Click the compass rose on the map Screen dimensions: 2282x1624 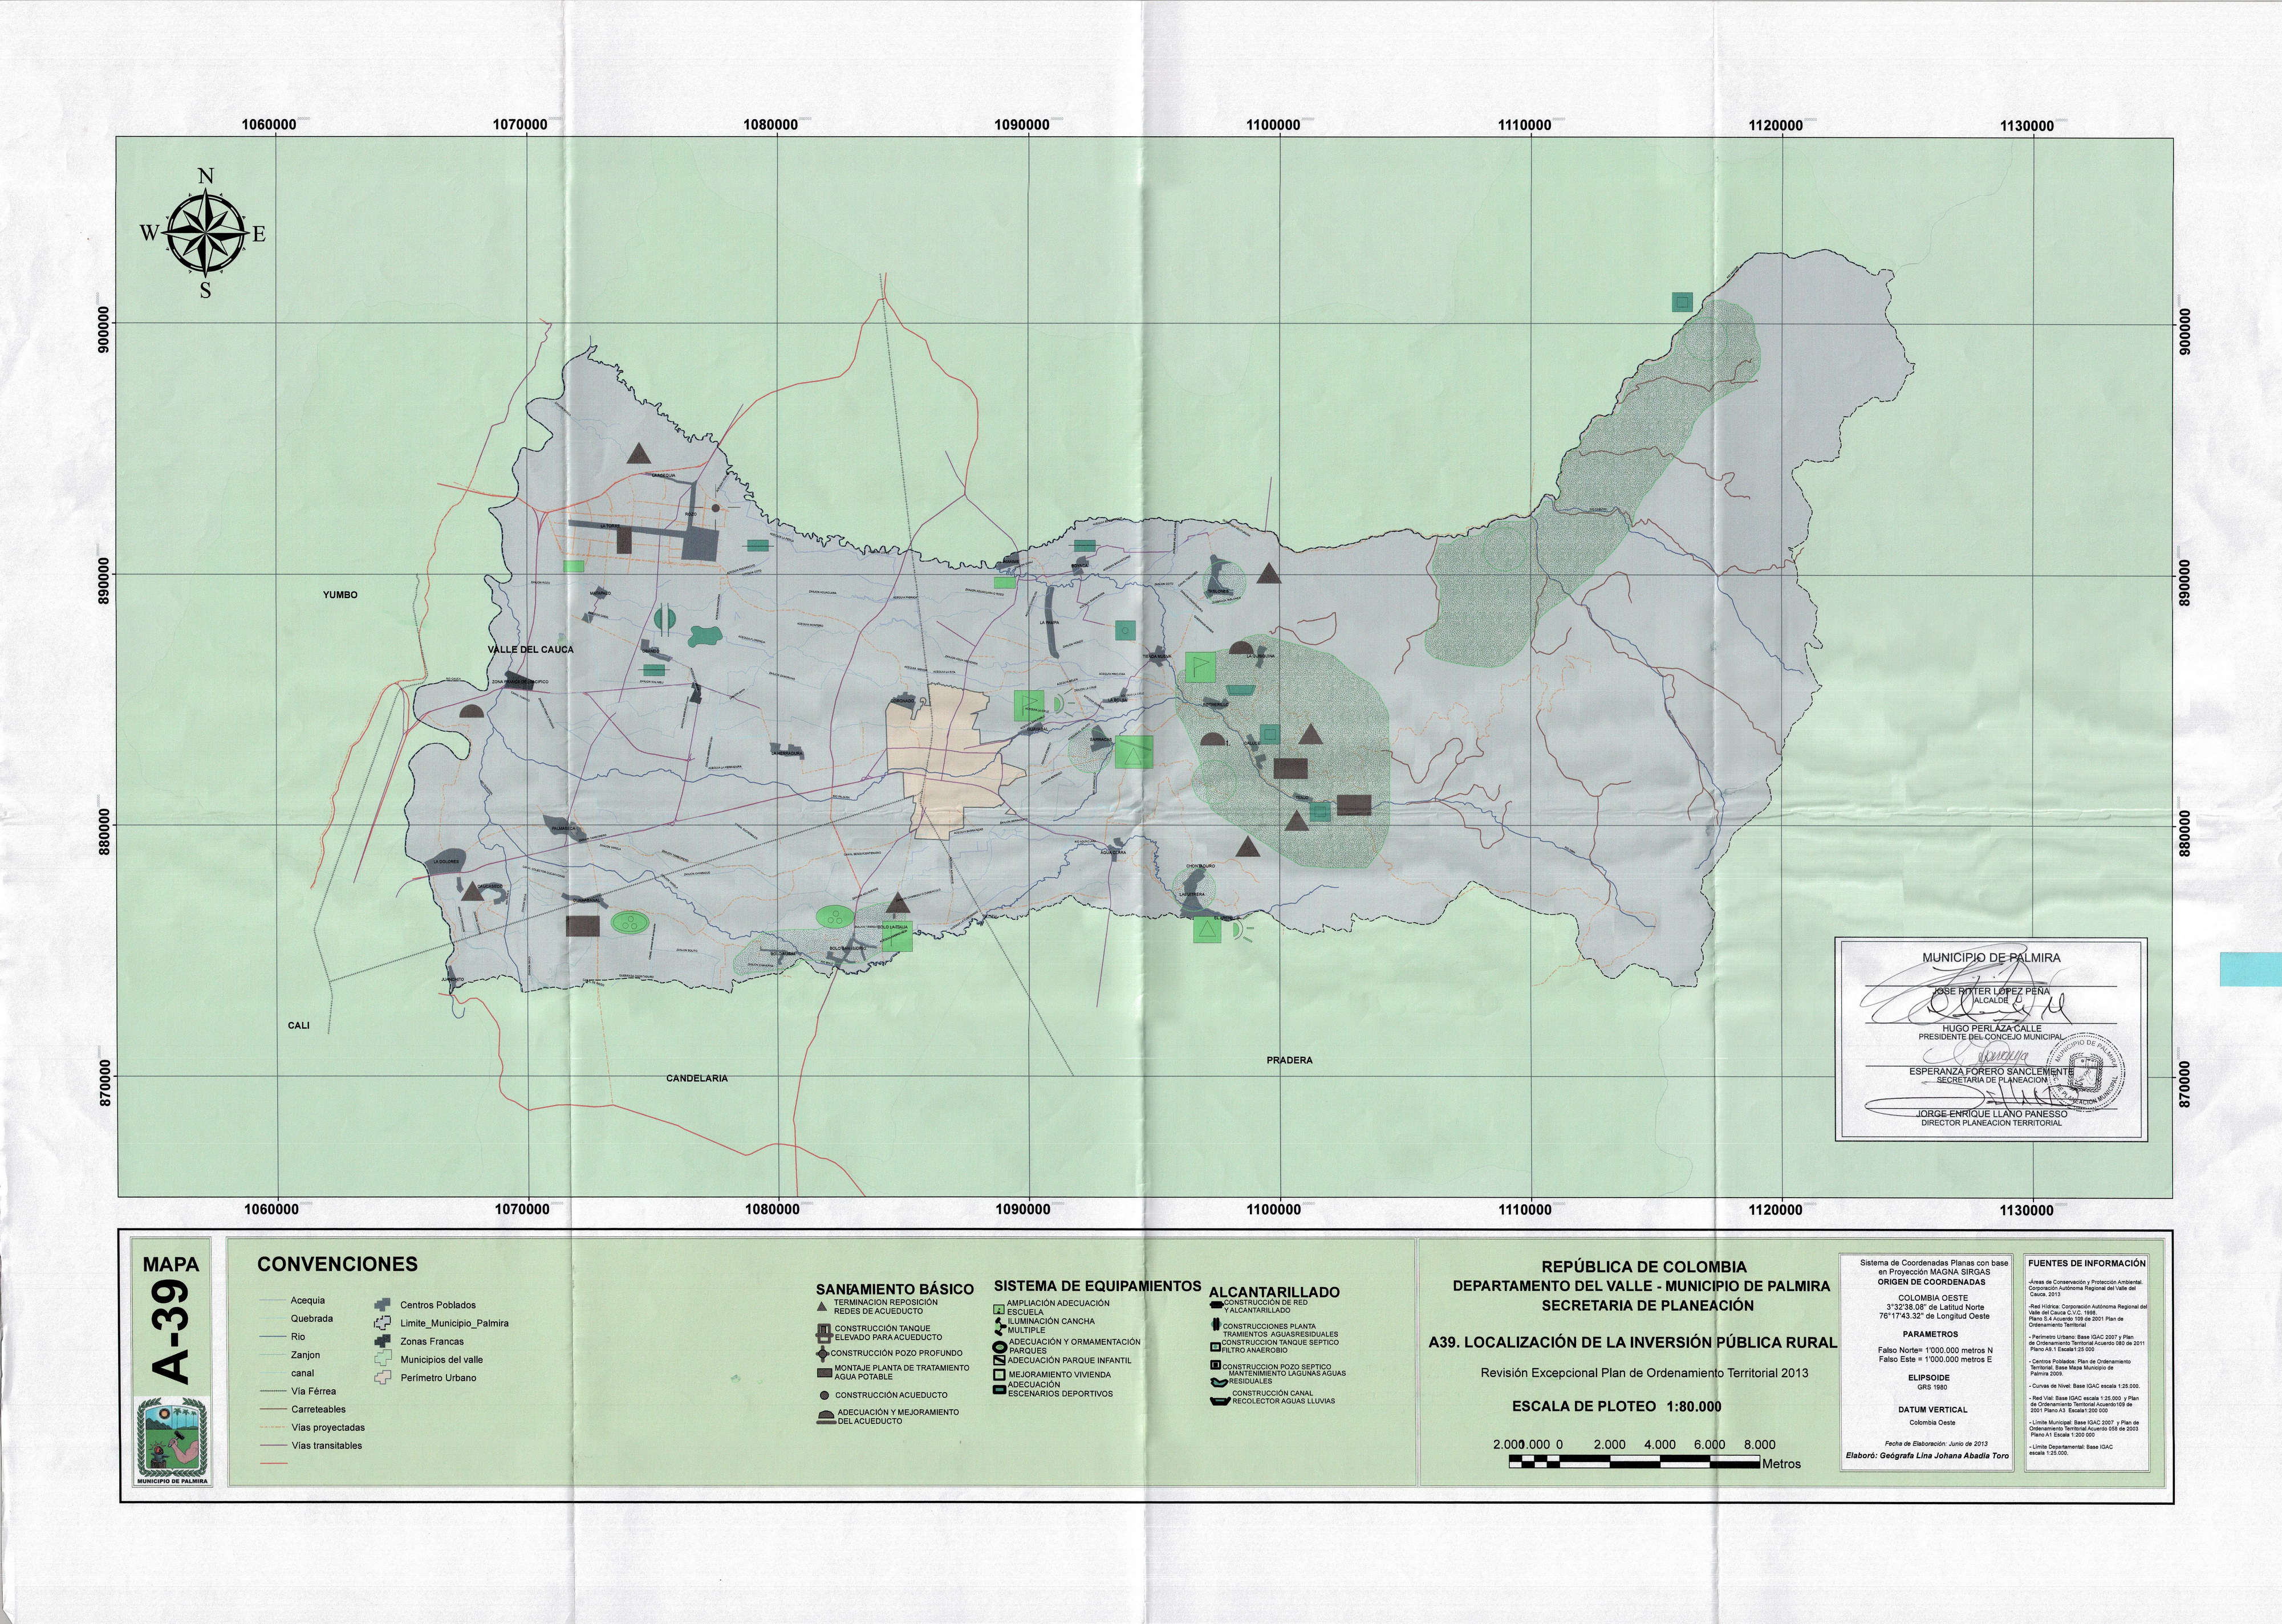tap(204, 234)
